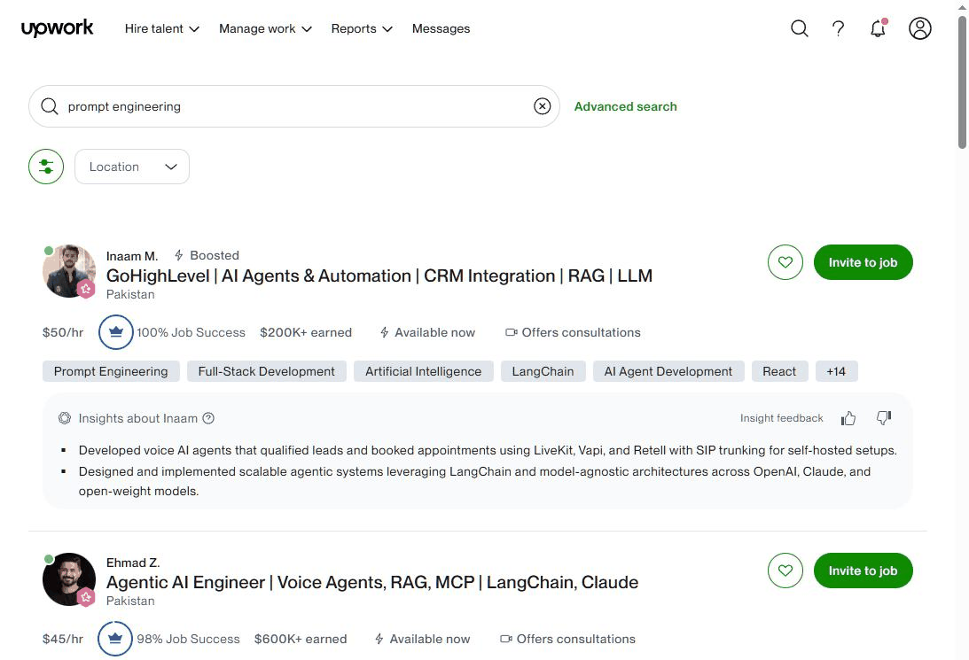This screenshot has width=969, height=660.
Task: Open the filters slider icon button
Action: [x=46, y=167]
